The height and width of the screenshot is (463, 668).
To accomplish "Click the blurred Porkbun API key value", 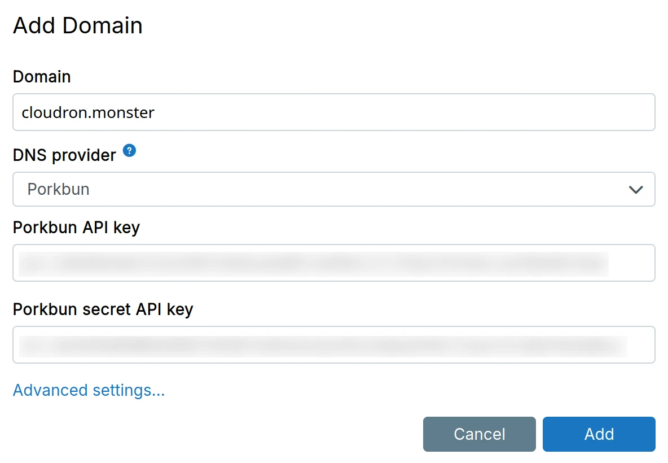I will pos(313,264).
